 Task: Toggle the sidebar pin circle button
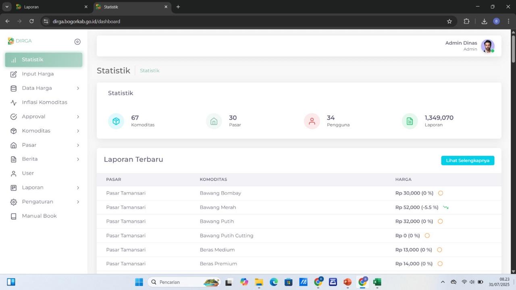coord(77,42)
